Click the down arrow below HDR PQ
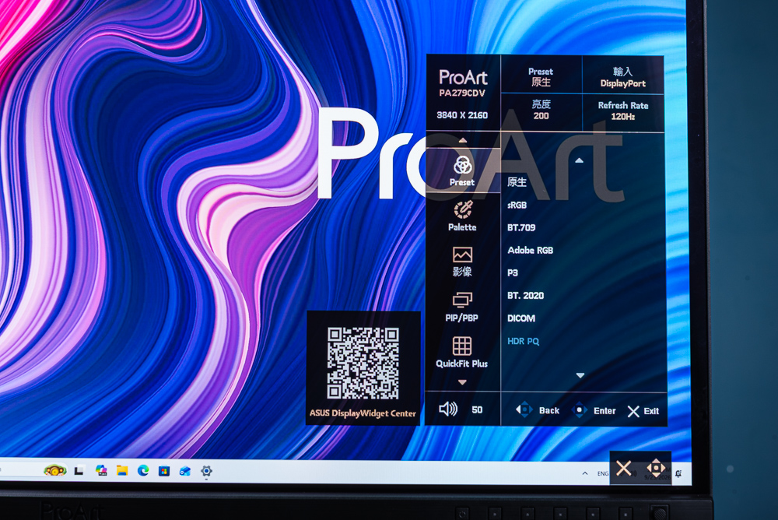Viewport: 778px width, 520px height. (580, 375)
